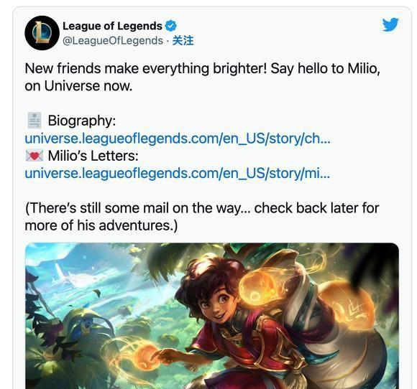Open the Biography universe story link
Screen dimensions: 417x389
pos(178,139)
